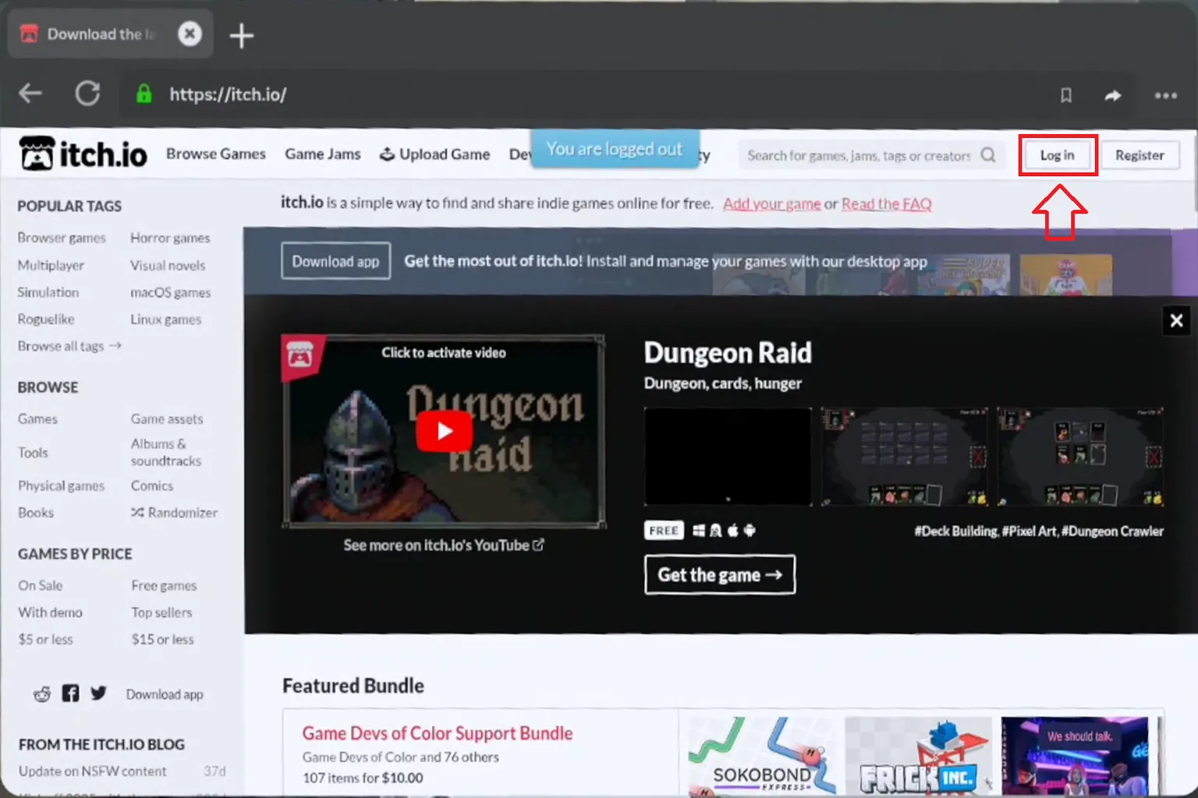The height and width of the screenshot is (798, 1198).
Task: Browse Physical games category
Action: pyautogui.click(x=61, y=486)
